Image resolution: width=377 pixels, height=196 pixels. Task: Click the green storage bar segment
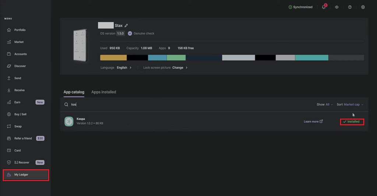176,58
